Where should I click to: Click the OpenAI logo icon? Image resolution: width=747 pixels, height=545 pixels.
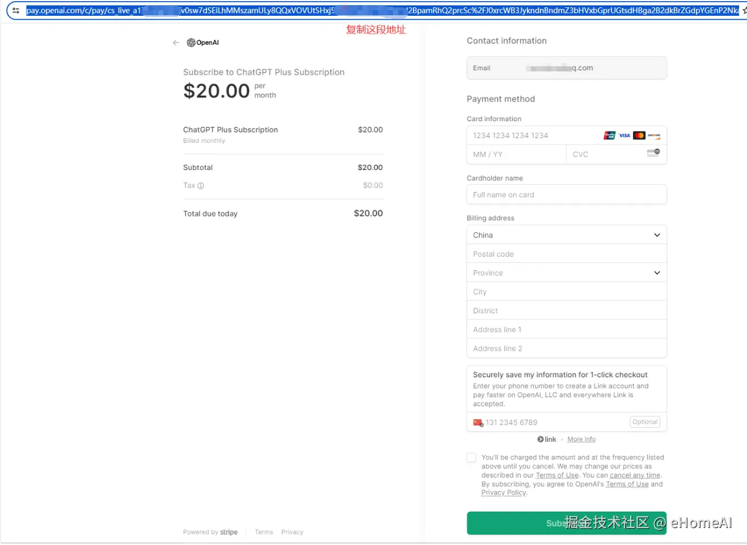pyautogui.click(x=191, y=42)
